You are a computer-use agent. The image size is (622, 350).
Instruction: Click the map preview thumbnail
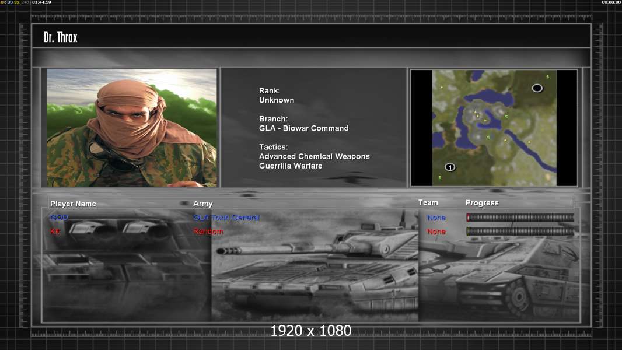point(494,128)
